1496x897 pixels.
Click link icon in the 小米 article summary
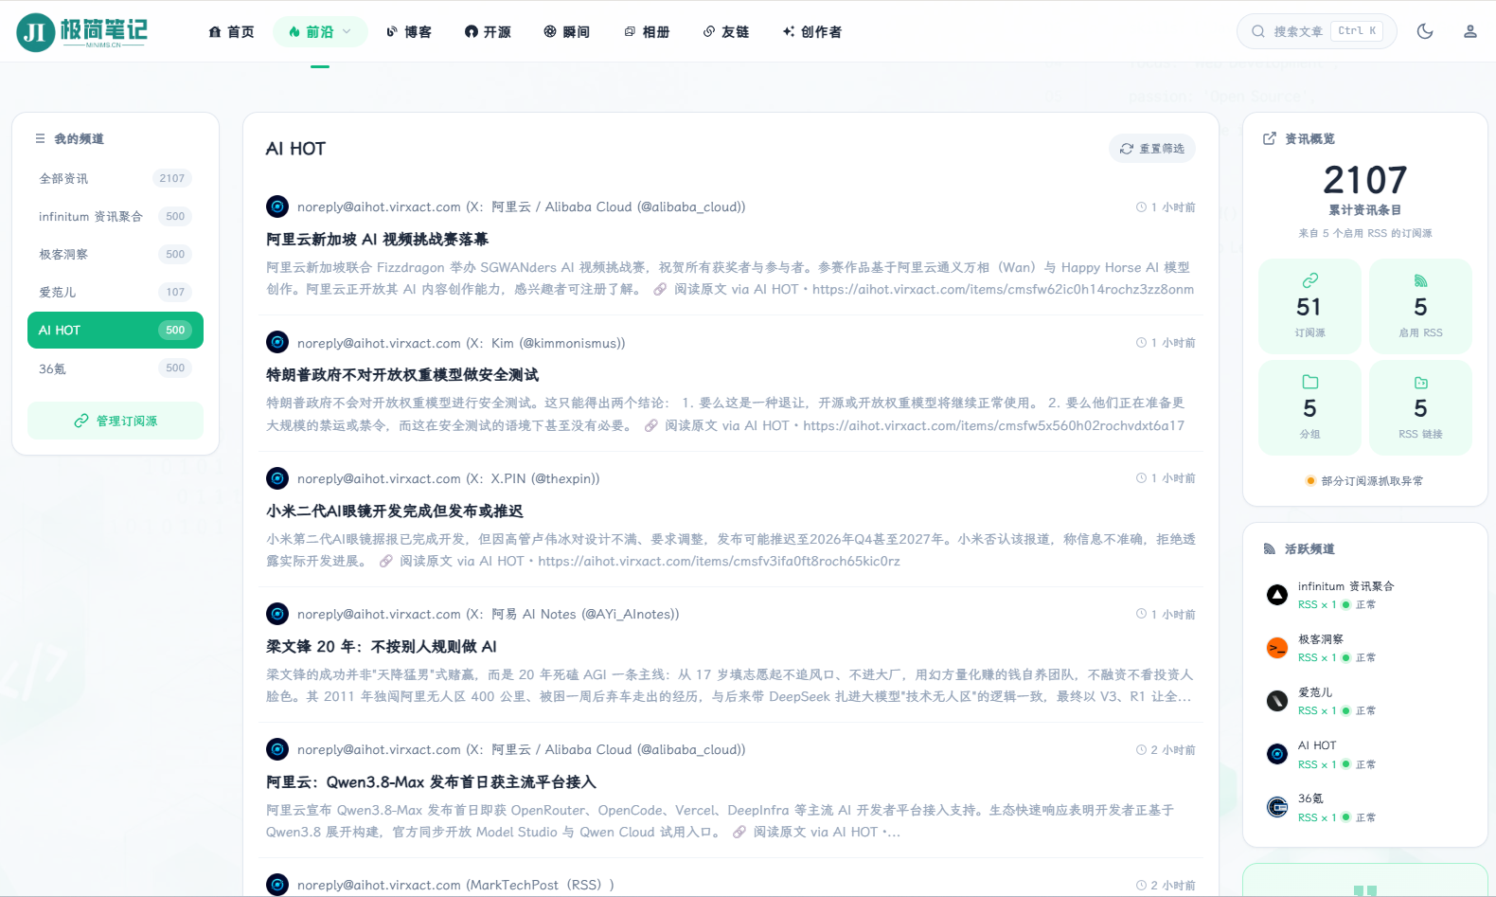point(386,561)
